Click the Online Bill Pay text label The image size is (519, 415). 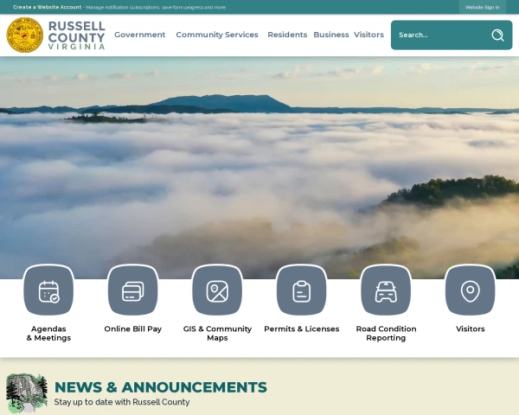pos(132,329)
